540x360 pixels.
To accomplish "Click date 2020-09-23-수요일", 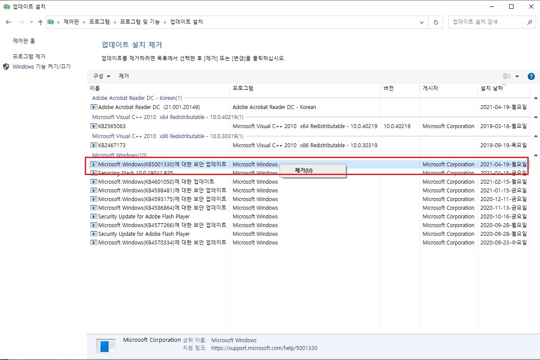I will [503, 242].
